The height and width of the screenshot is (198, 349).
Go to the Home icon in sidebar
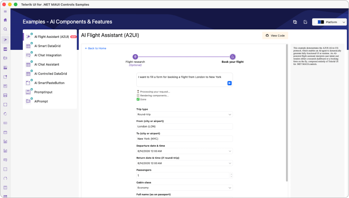pos(5,20)
